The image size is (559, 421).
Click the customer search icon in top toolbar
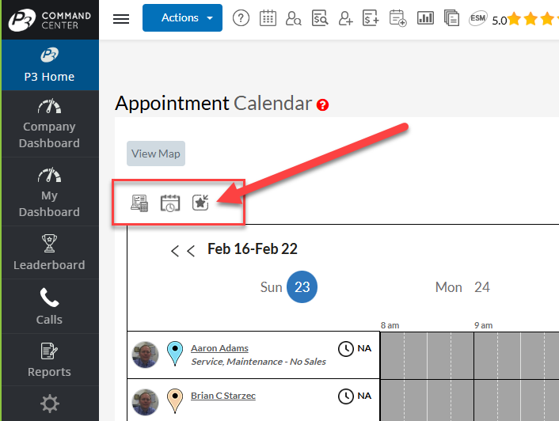tap(294, 19)
